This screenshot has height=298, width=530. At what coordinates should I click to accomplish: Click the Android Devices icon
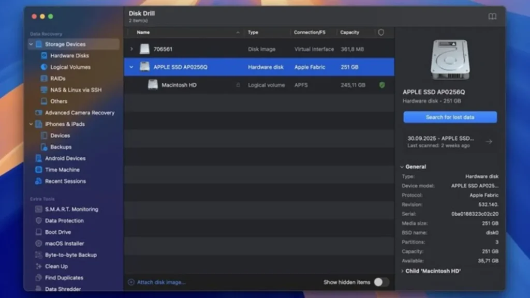pos(39,158)
